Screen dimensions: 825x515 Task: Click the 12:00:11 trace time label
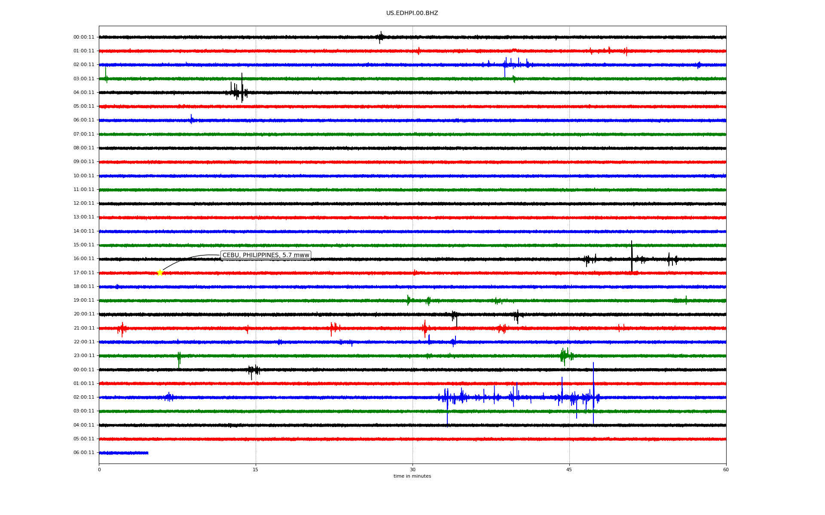[84, 203]
